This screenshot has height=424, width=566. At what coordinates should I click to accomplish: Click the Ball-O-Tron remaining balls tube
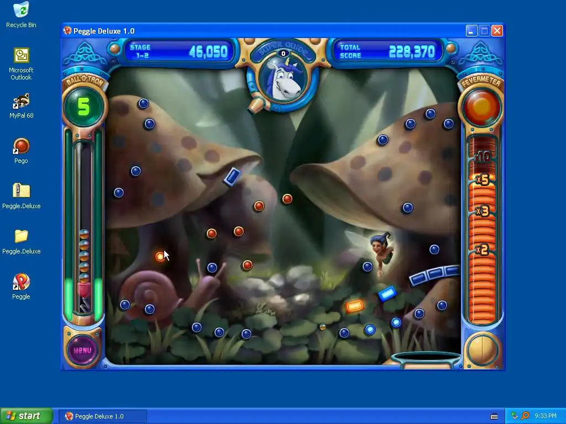(84, 227)
